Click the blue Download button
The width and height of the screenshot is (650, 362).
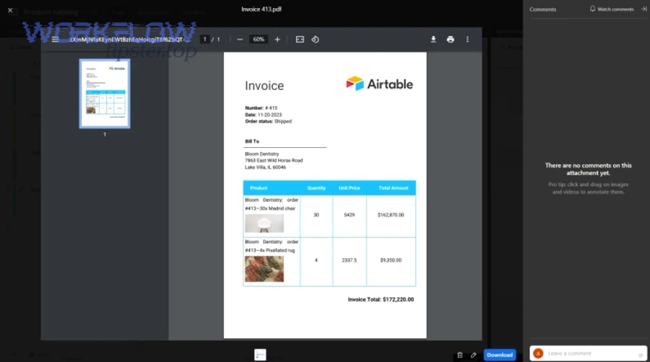500,355
